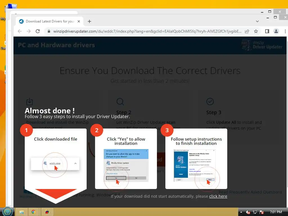Click 'Almost done !' overlay heading

click(x=49, y=111)
